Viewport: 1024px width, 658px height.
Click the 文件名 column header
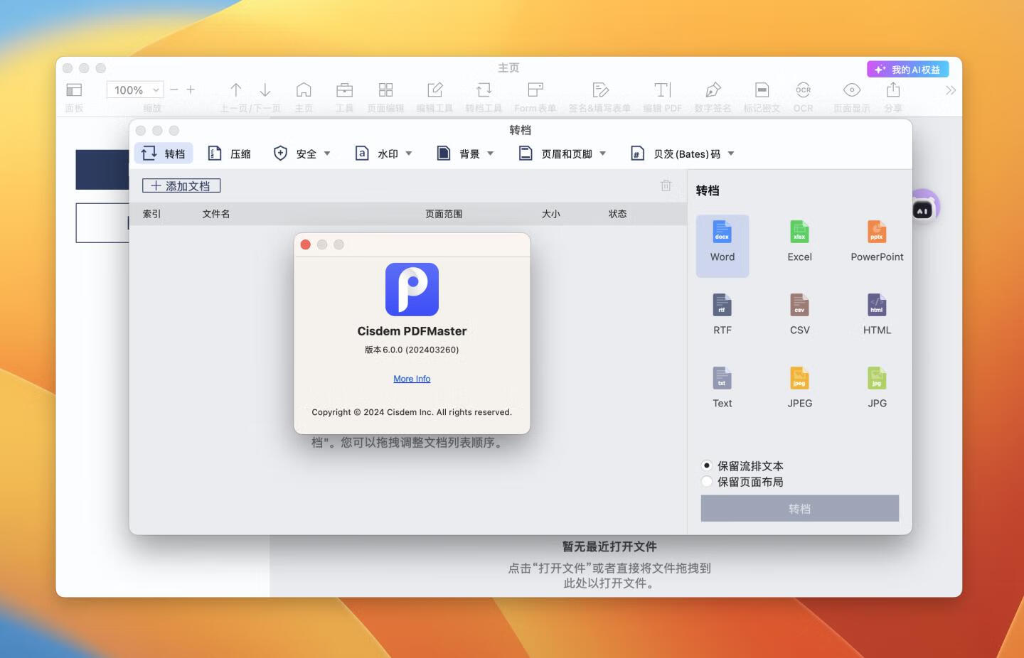215,214
